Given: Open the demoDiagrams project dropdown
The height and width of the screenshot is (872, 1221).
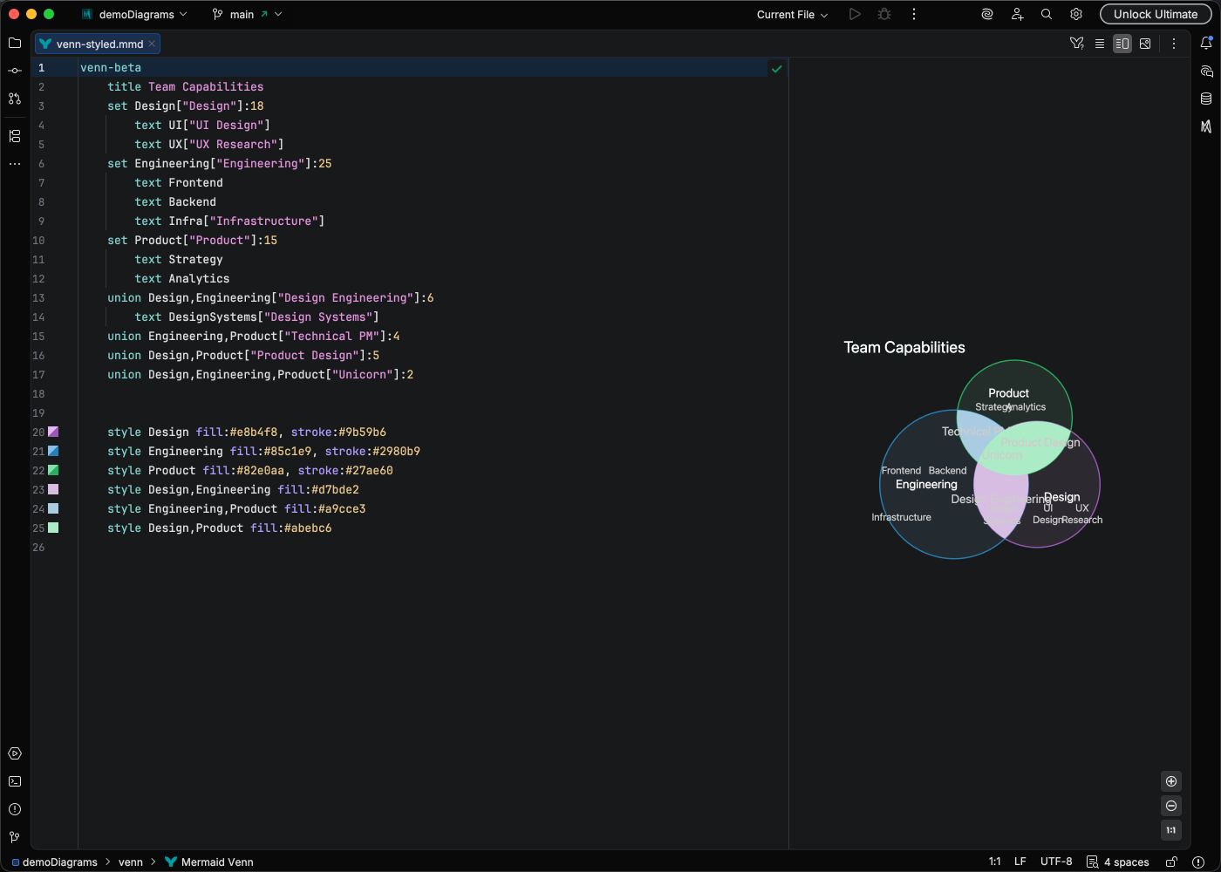Looking at the screenshot, I should pos(133,14).
